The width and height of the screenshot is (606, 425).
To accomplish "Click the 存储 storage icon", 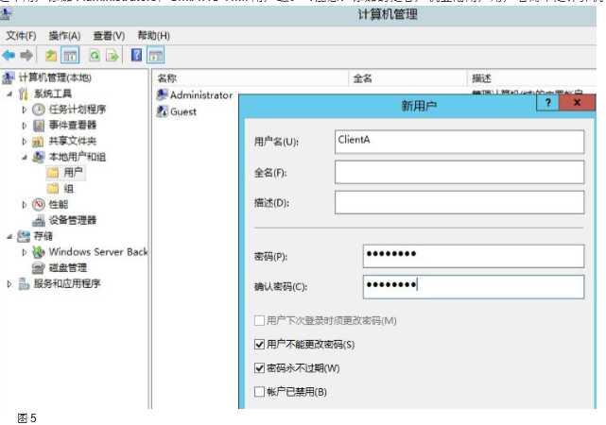I will pos(24,236).
